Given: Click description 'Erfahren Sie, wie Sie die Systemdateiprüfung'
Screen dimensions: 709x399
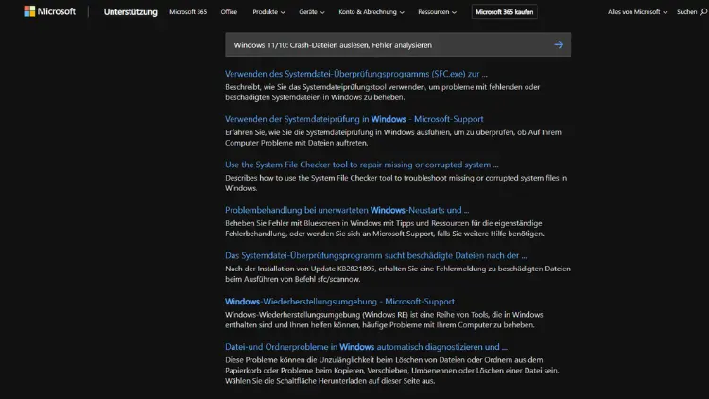Looking at the screenshot, I should pyautogui.click(x=393, y=137).
